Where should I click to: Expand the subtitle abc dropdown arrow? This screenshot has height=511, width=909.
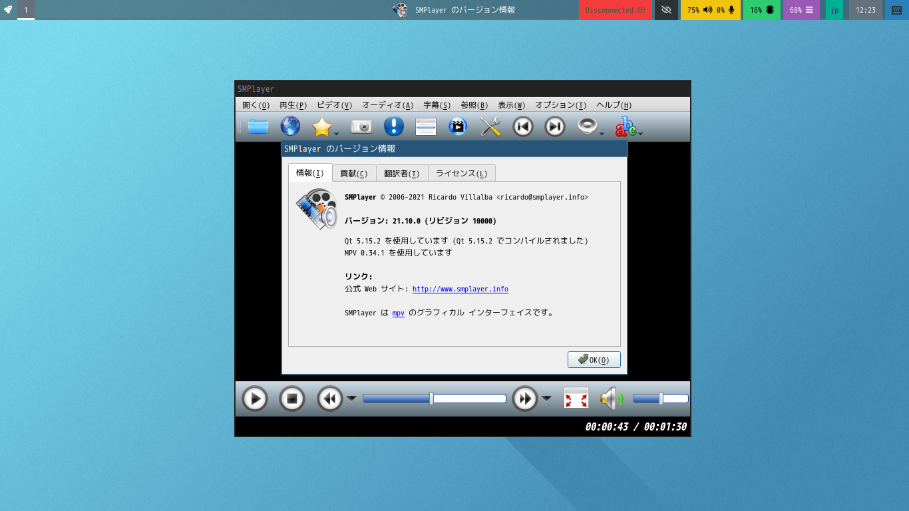[640, 134]
